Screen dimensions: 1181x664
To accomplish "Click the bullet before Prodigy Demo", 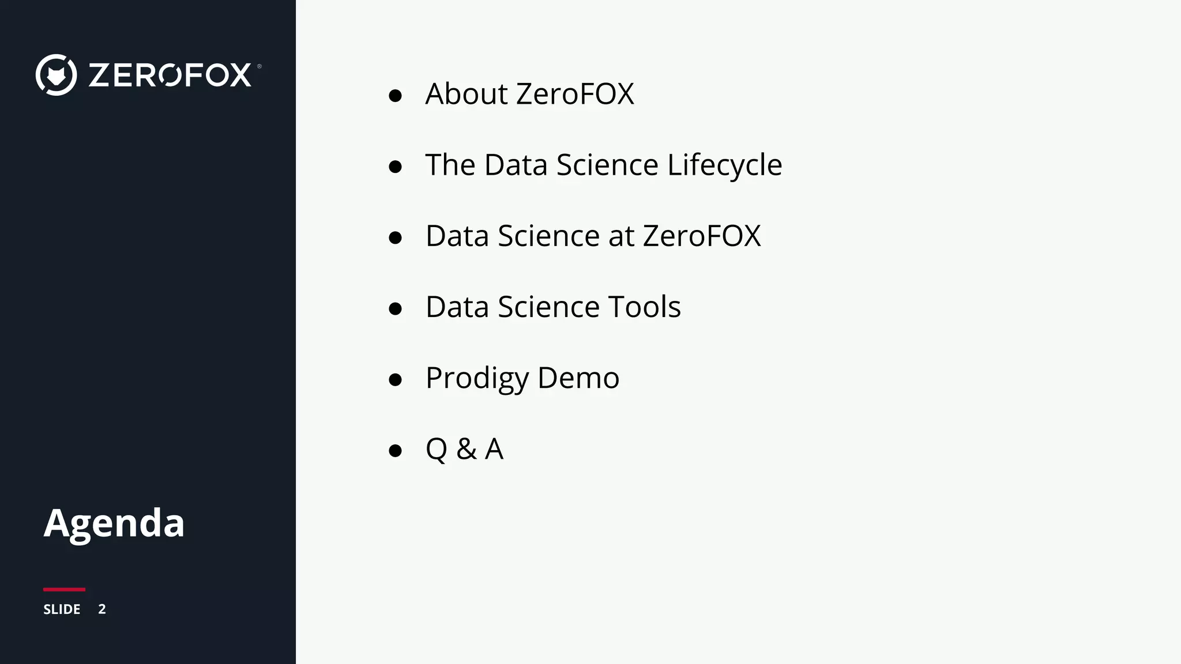I will (395, 380).
